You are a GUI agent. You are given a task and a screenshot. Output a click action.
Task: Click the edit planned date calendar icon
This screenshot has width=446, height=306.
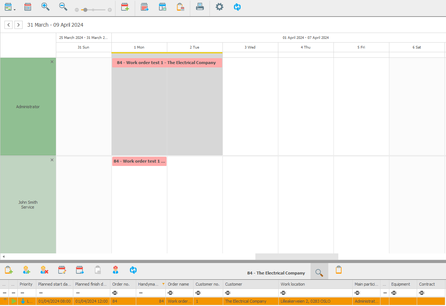tap(62, 270)
